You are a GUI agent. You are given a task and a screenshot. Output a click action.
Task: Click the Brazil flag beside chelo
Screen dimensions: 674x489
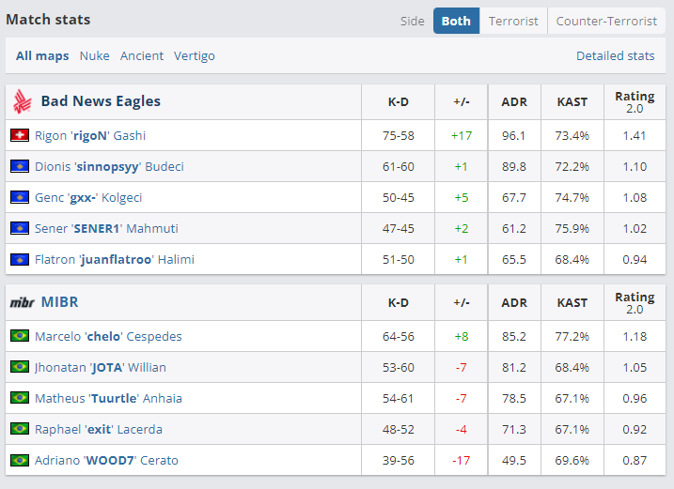[20, 336]
